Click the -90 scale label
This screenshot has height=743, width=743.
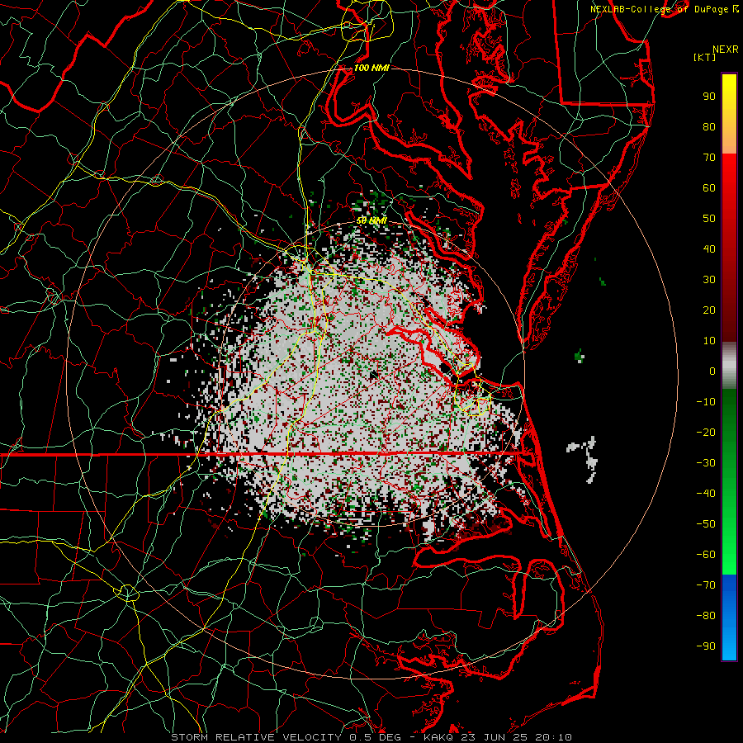706,646
